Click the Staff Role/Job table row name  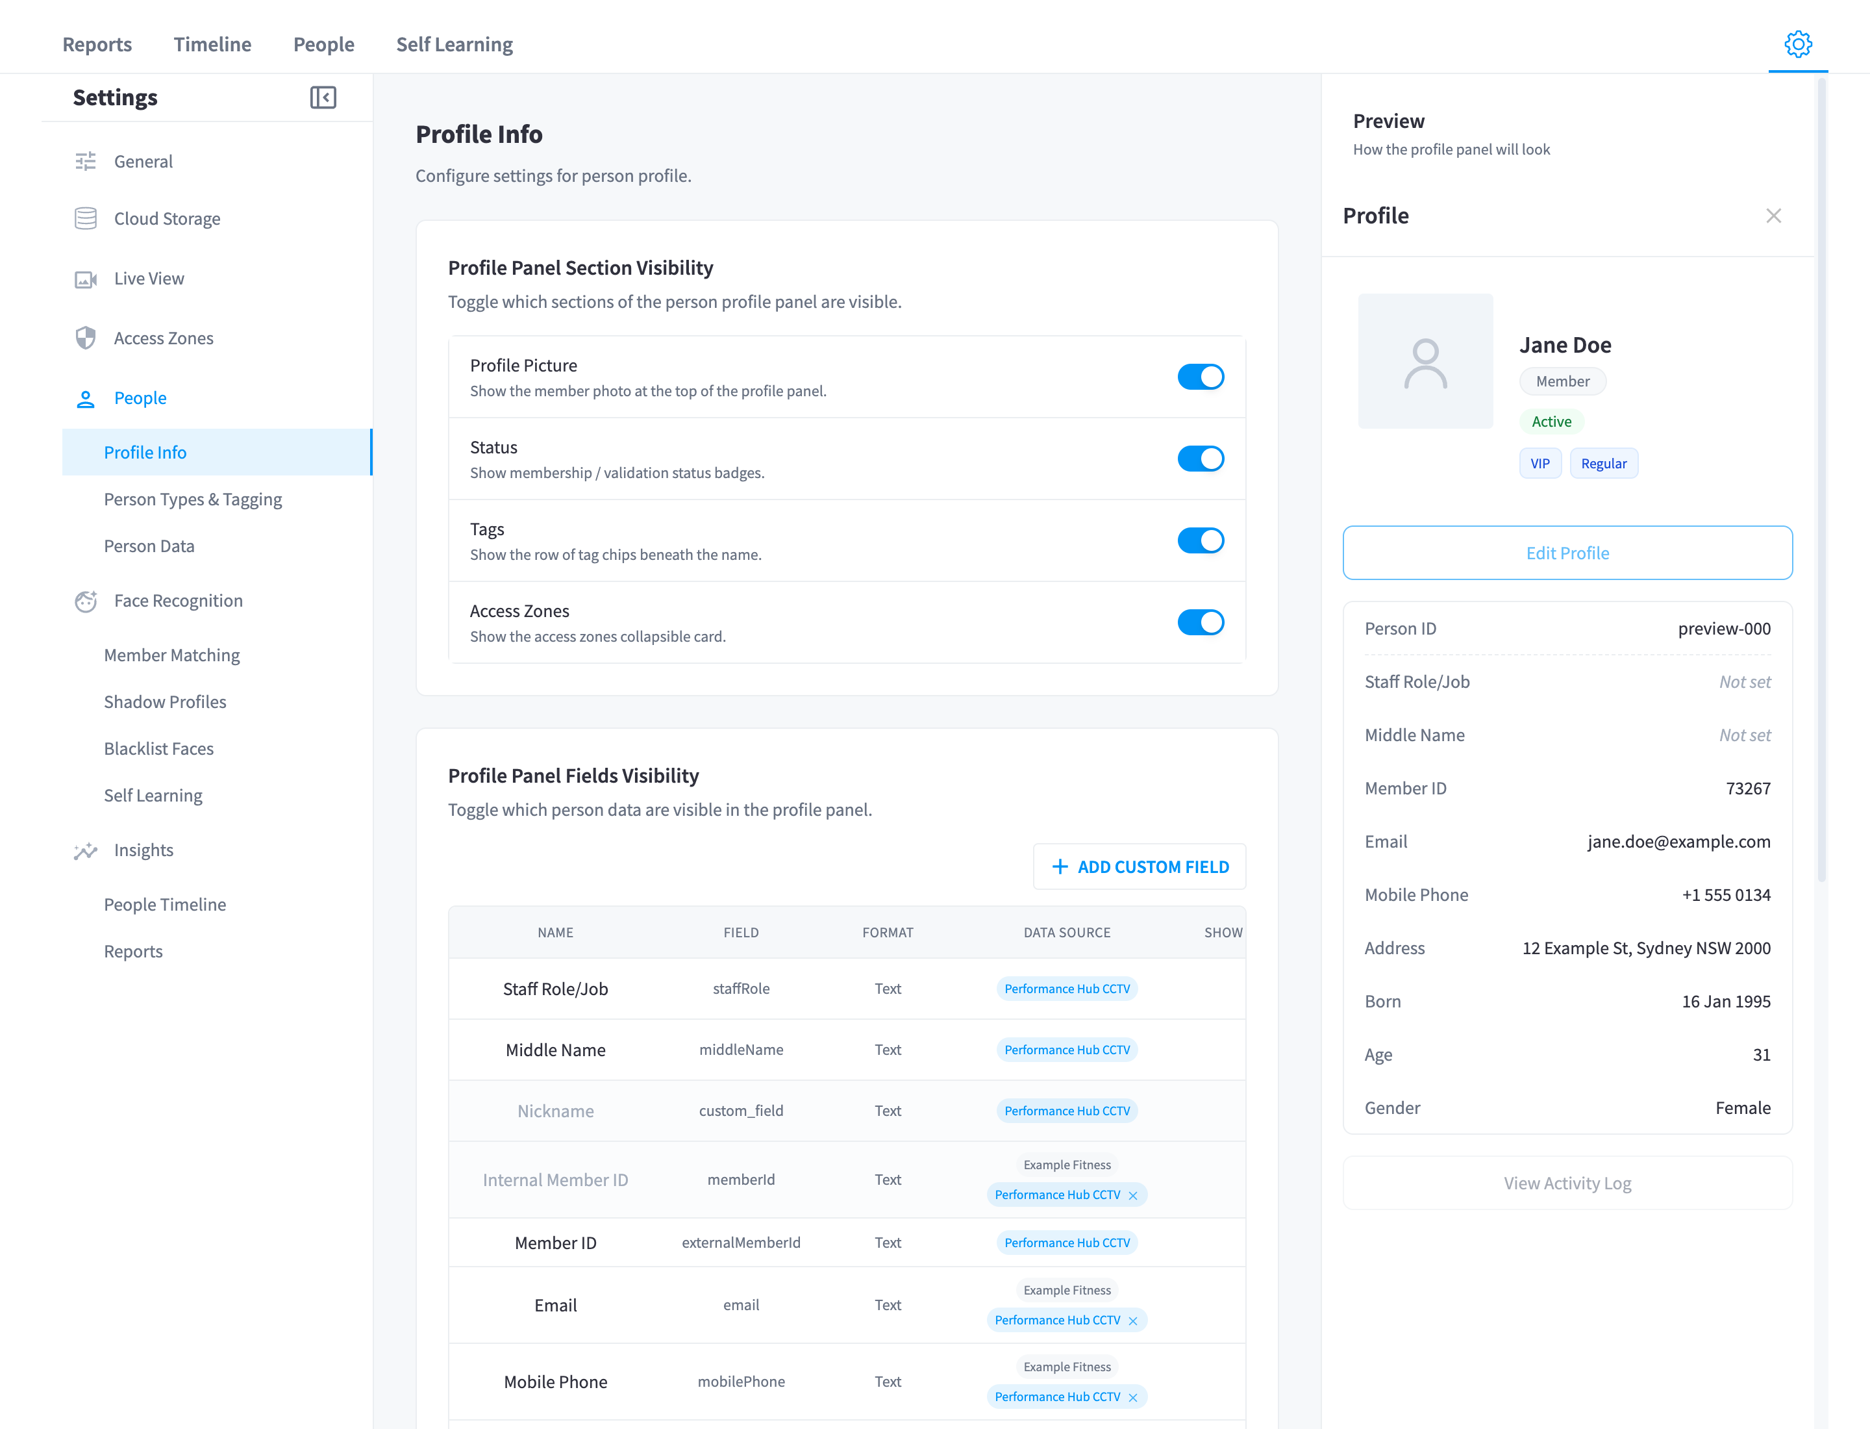coord(555,989)
